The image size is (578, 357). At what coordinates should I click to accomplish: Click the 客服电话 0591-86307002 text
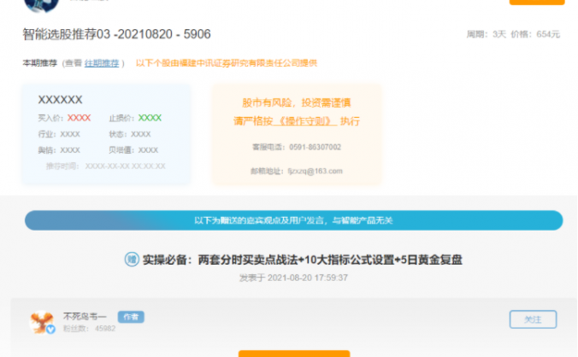click(297, 147)
